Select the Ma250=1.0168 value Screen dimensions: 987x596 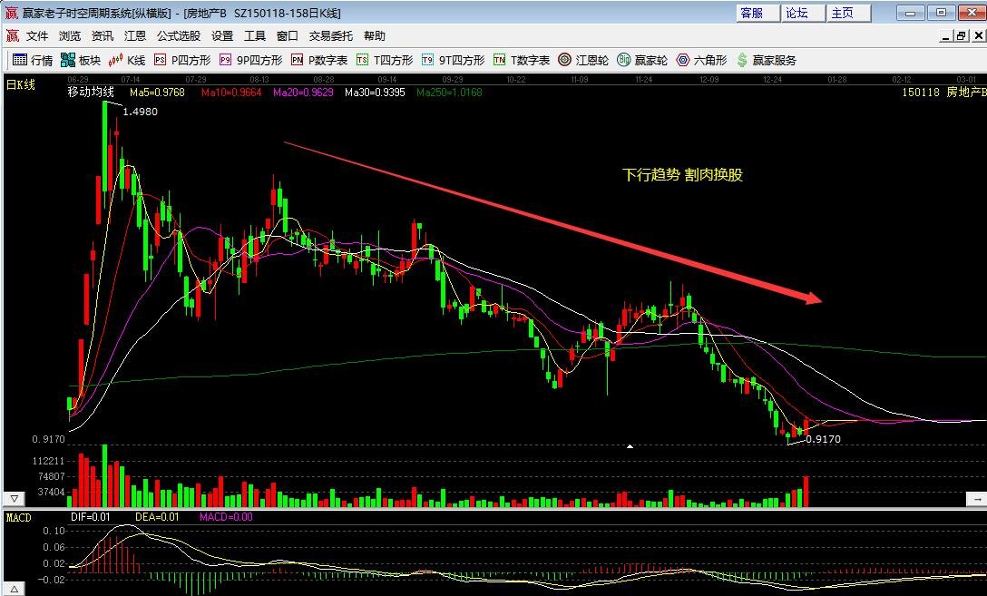(x=449, y=93)
